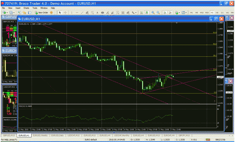Open the File menu
This screenshot has height=142, width=235.
3,8
